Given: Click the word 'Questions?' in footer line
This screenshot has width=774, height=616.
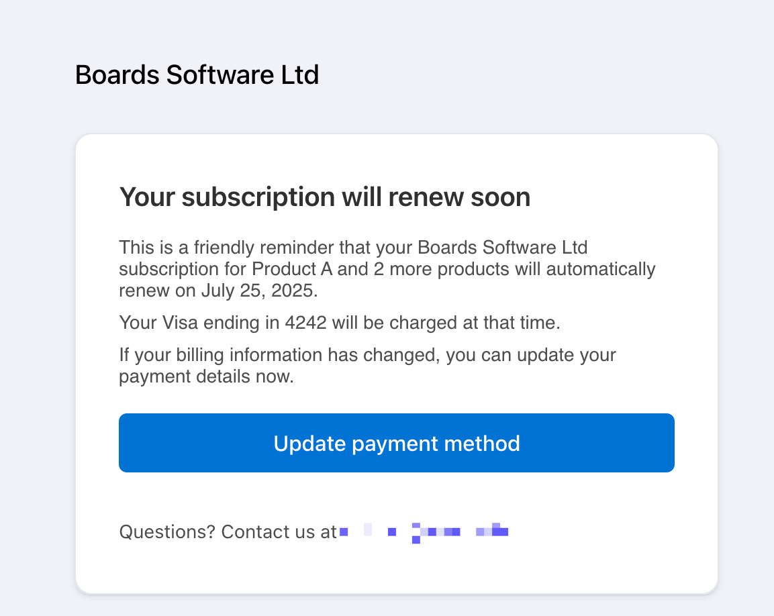Looking at the screenshot, I should coord(167,532).
